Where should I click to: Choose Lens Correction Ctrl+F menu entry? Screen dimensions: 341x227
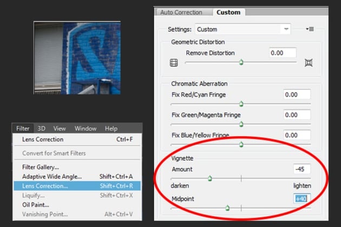pos(77,139)
